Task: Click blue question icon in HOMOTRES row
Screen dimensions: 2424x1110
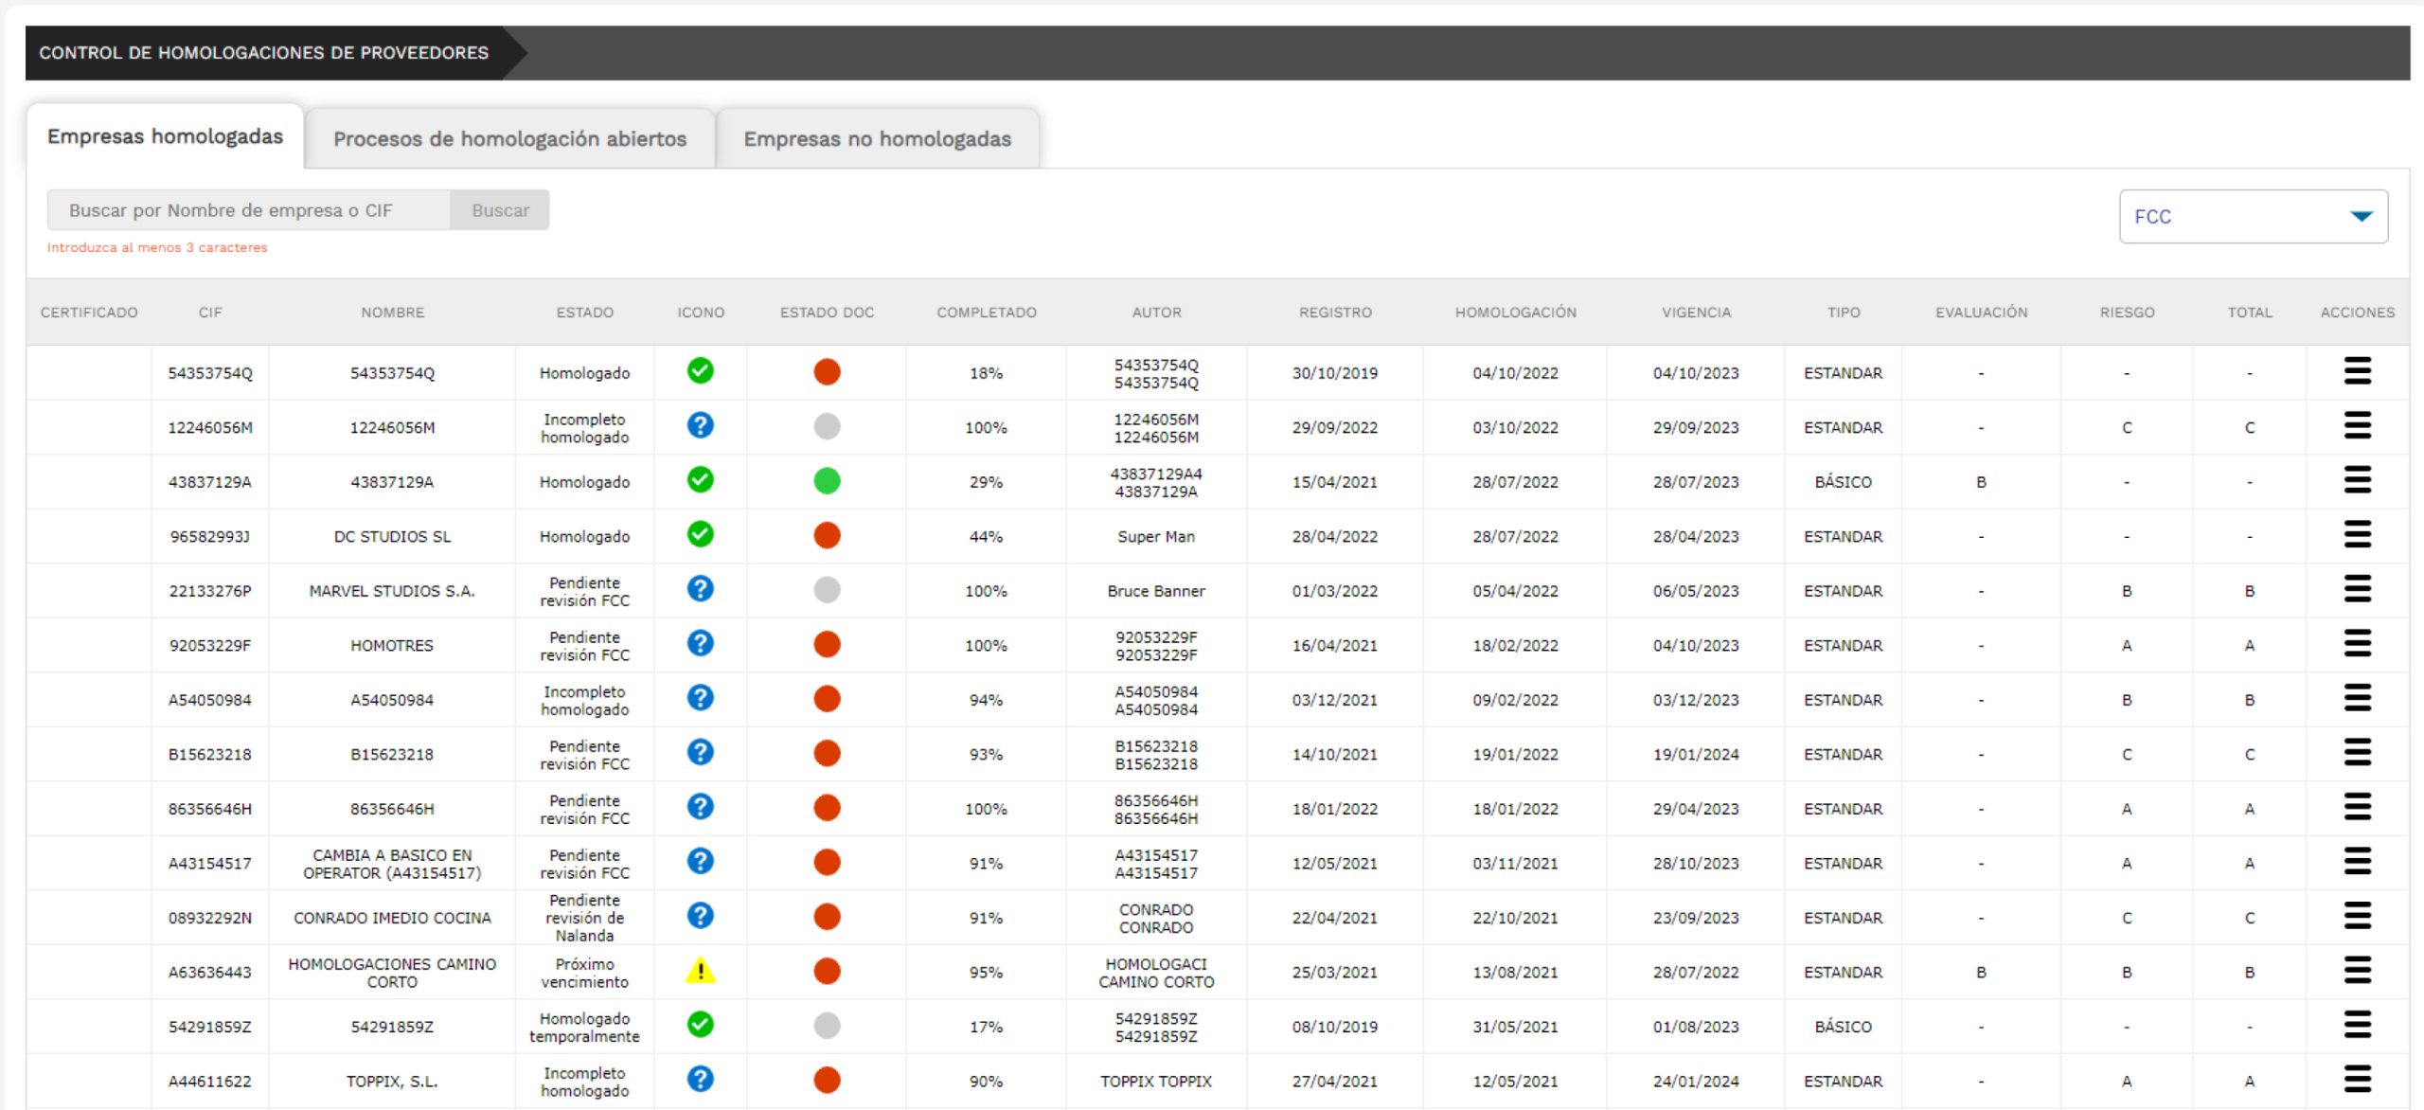Action: tap(700, 644)
